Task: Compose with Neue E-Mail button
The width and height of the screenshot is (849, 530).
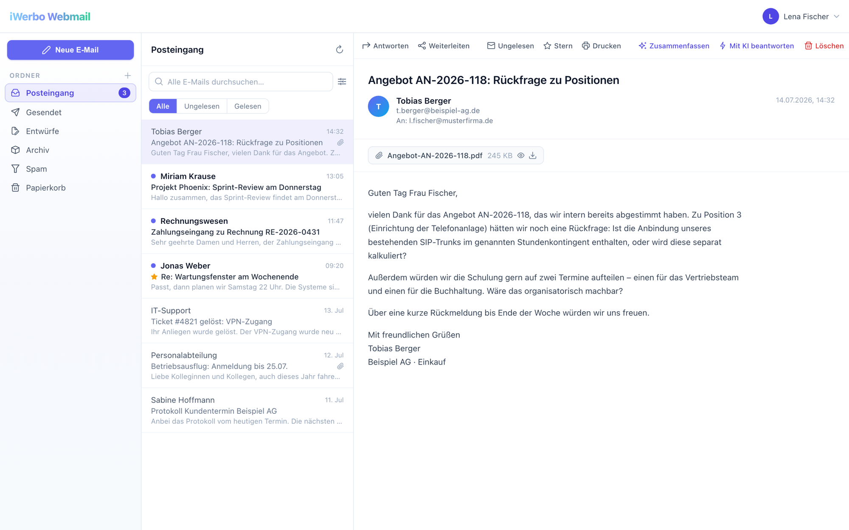Action: (70, 50)
